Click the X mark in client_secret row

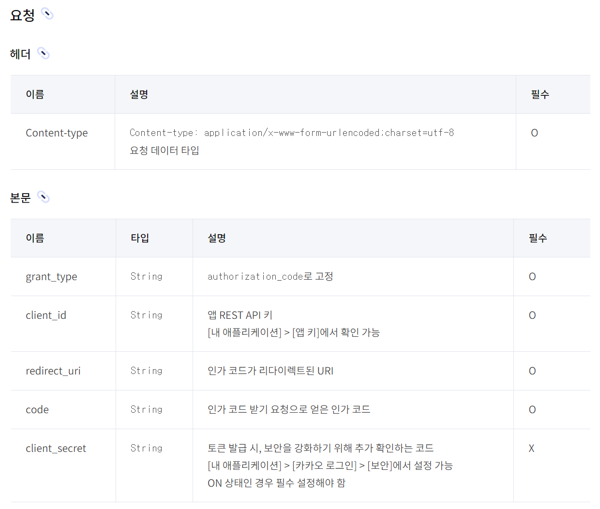(531, 449)
